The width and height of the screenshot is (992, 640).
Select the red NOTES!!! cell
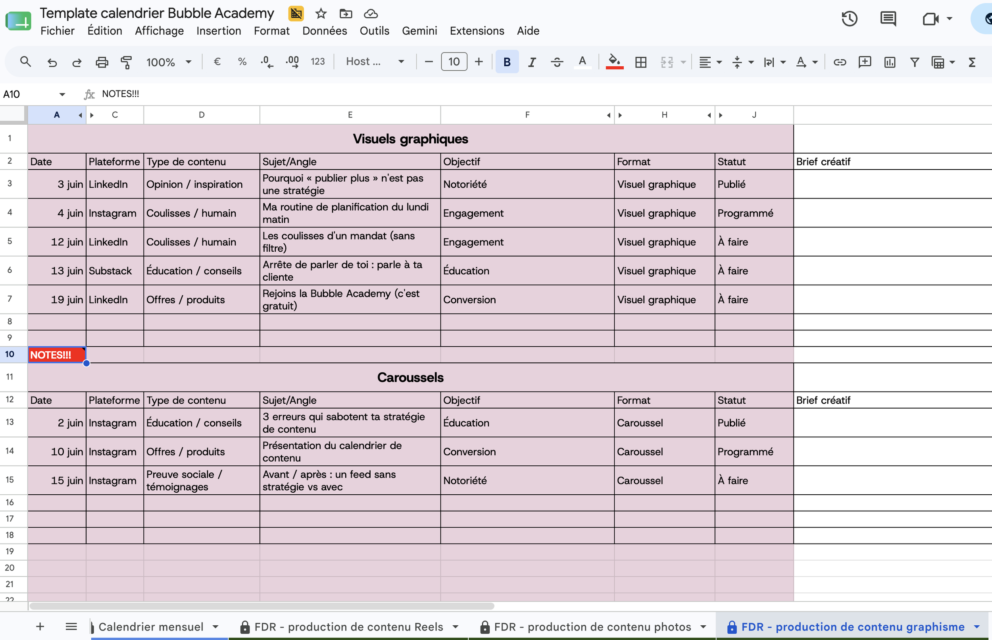click(57, 355)
